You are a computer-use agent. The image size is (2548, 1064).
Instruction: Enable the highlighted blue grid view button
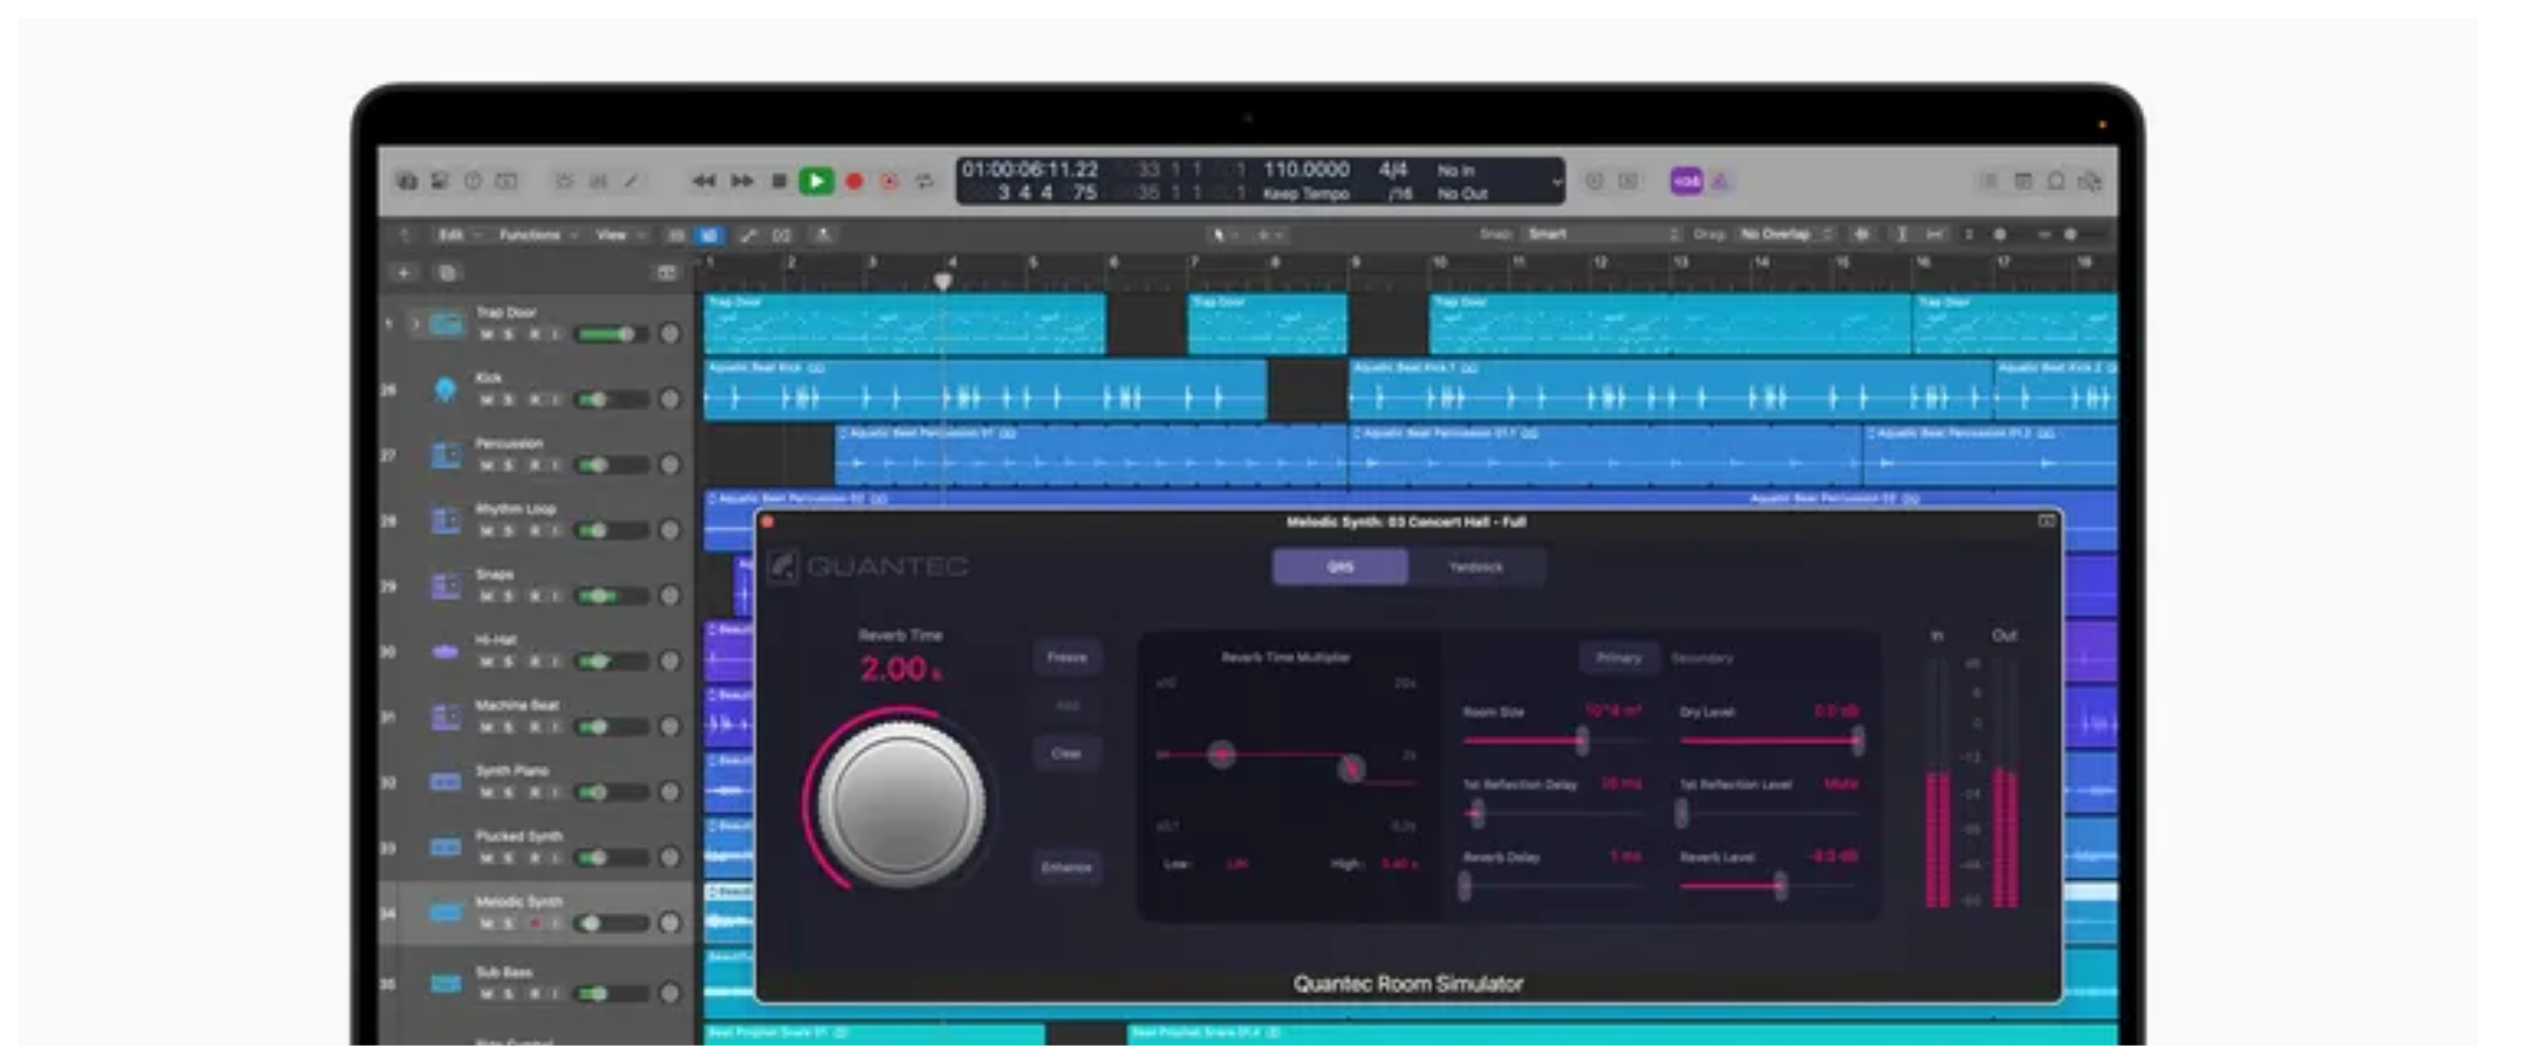(x=709, y=235)
